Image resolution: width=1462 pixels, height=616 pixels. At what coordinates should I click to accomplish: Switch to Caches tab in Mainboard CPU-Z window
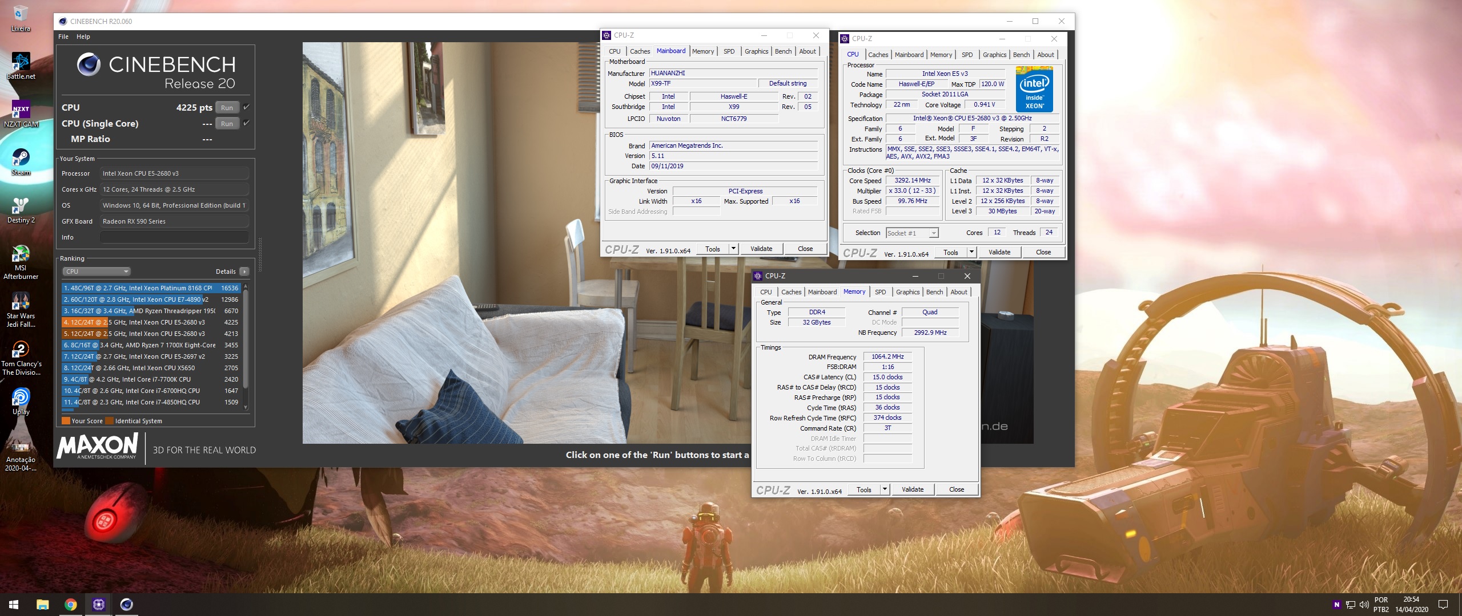[640, 51]
